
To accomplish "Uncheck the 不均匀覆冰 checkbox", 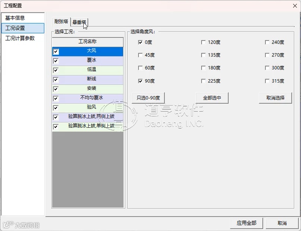I will 56,98.
